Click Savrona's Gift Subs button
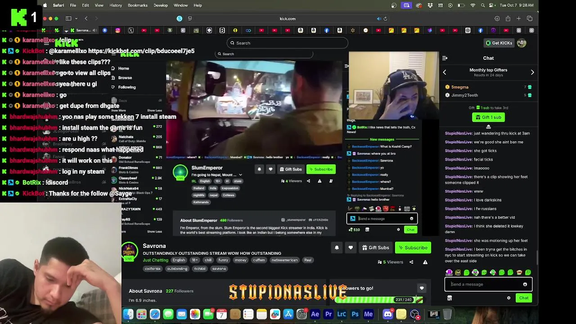Viewport: 576px width, 324px height. pos(375,247)
